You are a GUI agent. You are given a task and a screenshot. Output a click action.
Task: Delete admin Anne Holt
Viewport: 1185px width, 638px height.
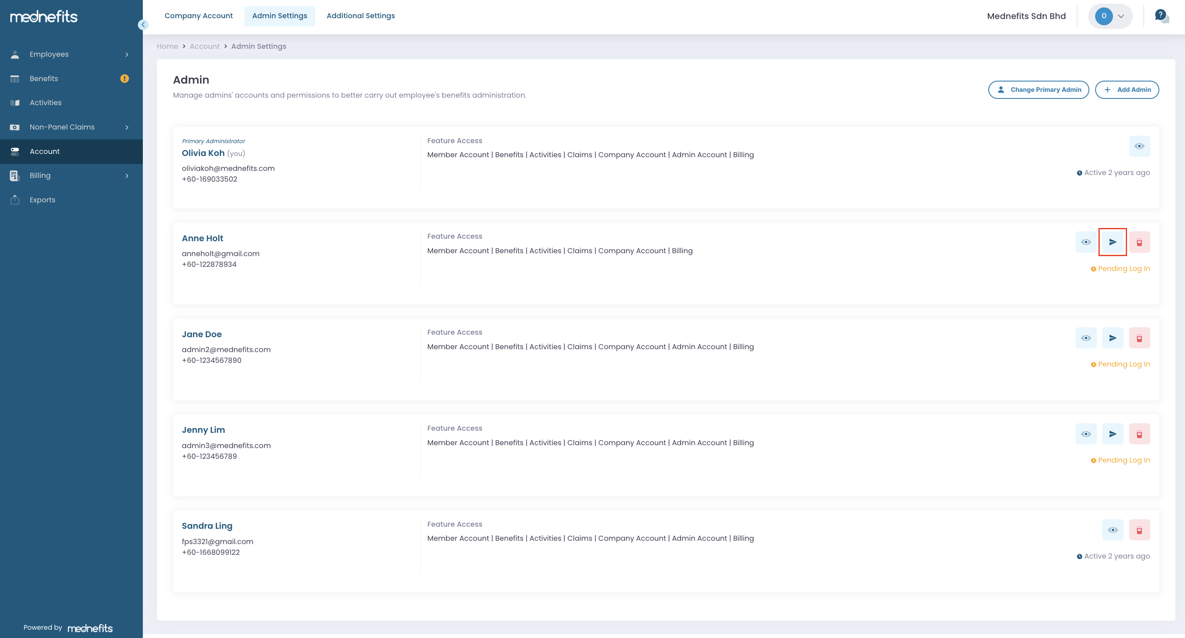click(x=1139, y=242)
